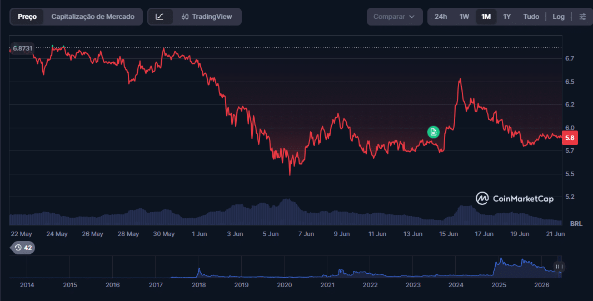Click the 7 Jun date label

pos(306,234)
